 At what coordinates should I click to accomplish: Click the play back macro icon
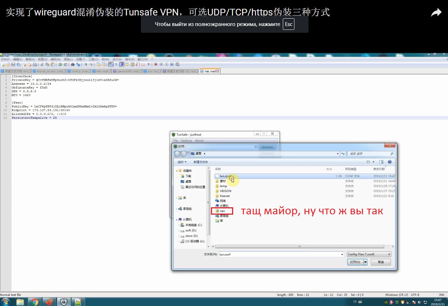click(x=167, y=65)
